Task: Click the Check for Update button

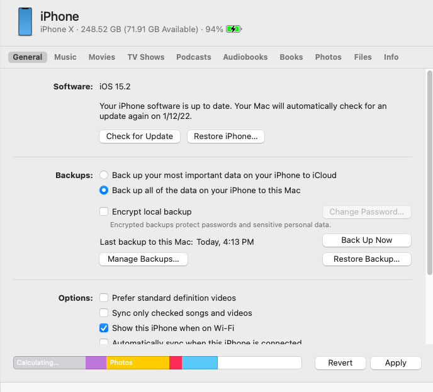Action: (x=140, y=137)
